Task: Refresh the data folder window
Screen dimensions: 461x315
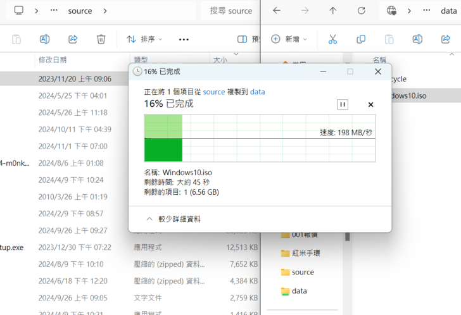Action: (361, 11)
